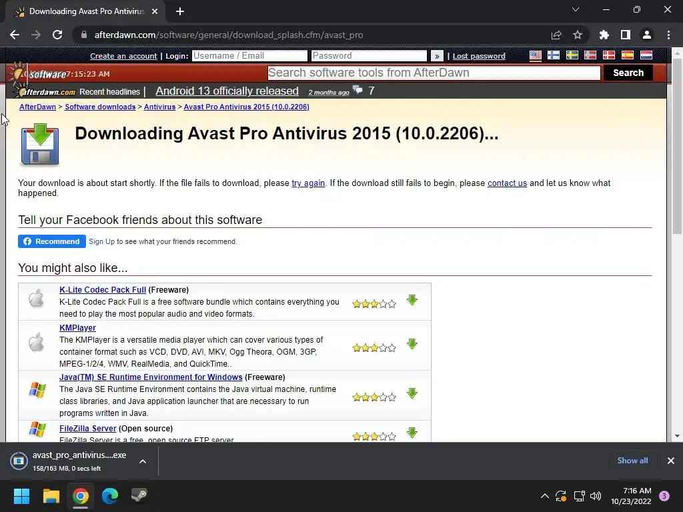
Task: Open Microsoft Edge from the taskbar
Action: pos(110,496)
